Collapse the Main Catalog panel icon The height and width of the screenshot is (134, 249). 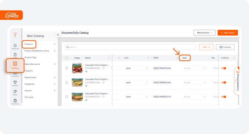[x=58, y=35]
